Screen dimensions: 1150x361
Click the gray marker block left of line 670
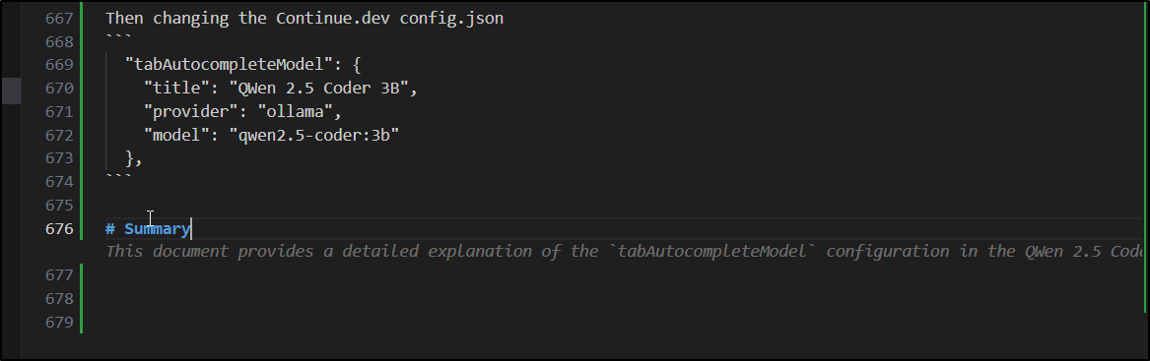[11, 90]
